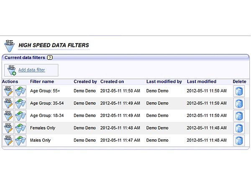Click the edit icon for Age Group: 55+
Viewport: 251px width, 188px height.
click(x=8, y=91)
